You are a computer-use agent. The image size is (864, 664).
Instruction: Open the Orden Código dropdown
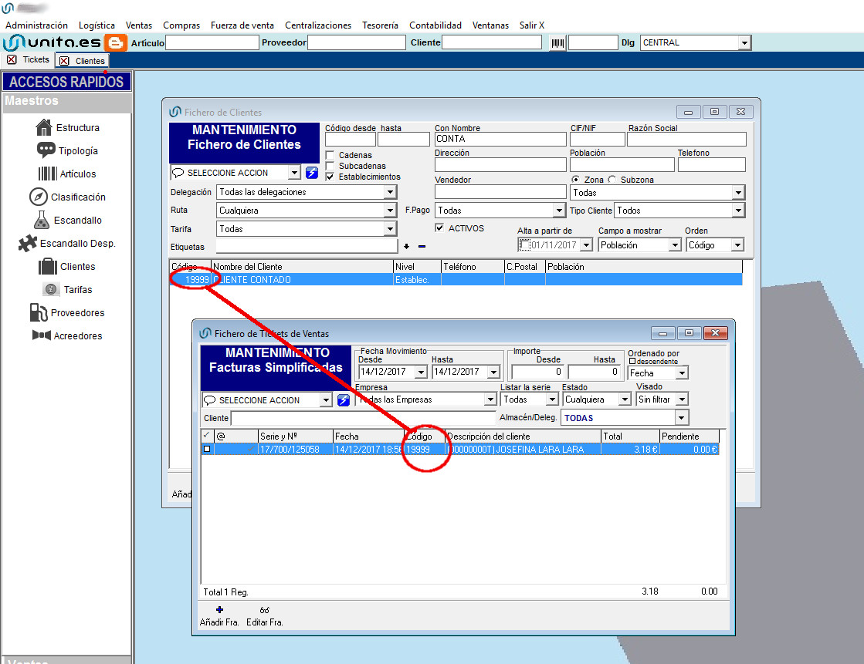point(737,245)
